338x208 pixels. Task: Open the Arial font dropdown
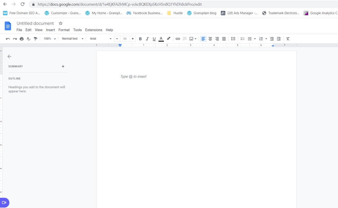pyautogui.click(x=101, y=39)
